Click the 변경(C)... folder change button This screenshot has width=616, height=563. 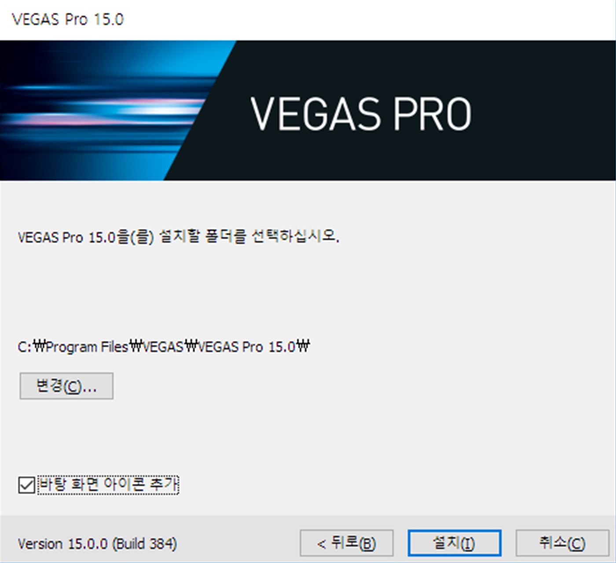coord(66,386)
